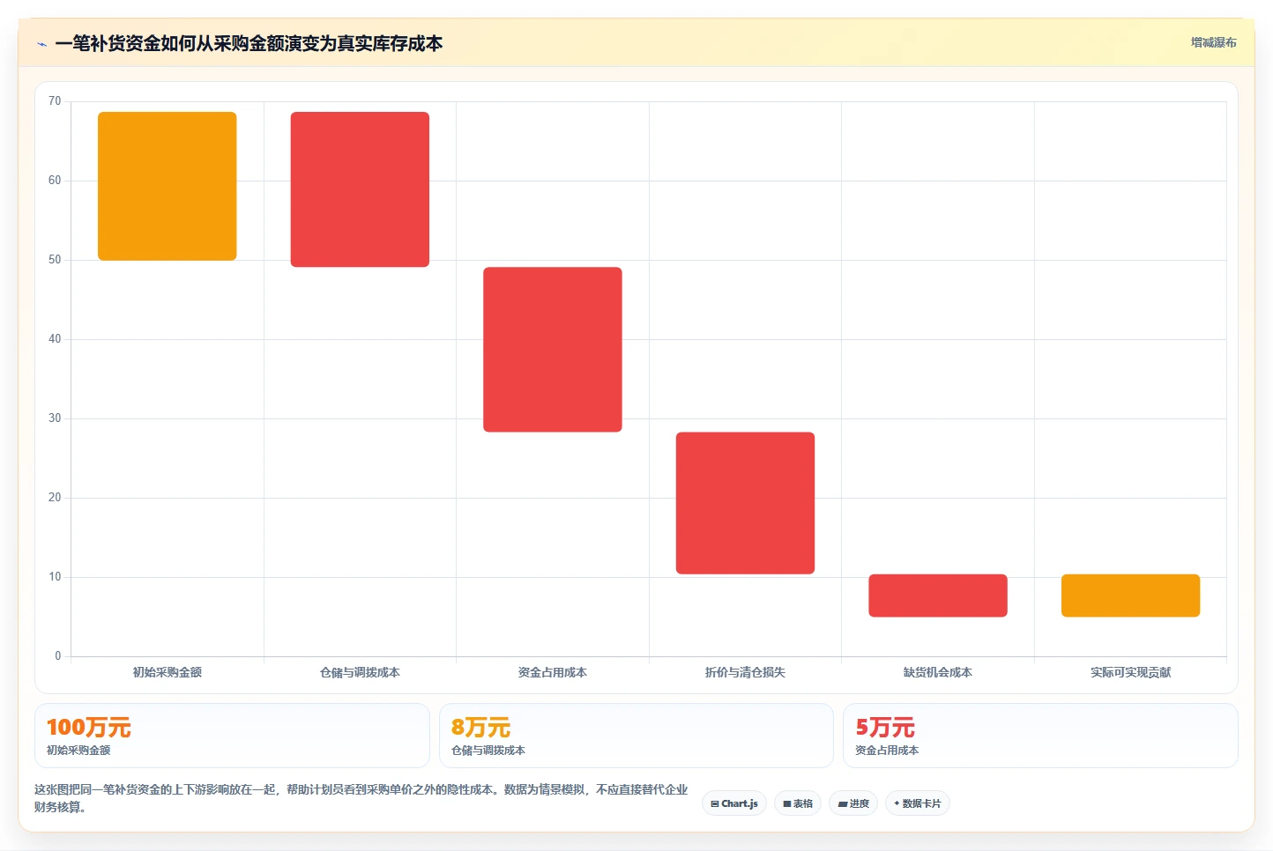The image size is (1273, 851).
Task: Select the red 仓储与调拨成本 bar
Action: point(360,189)
